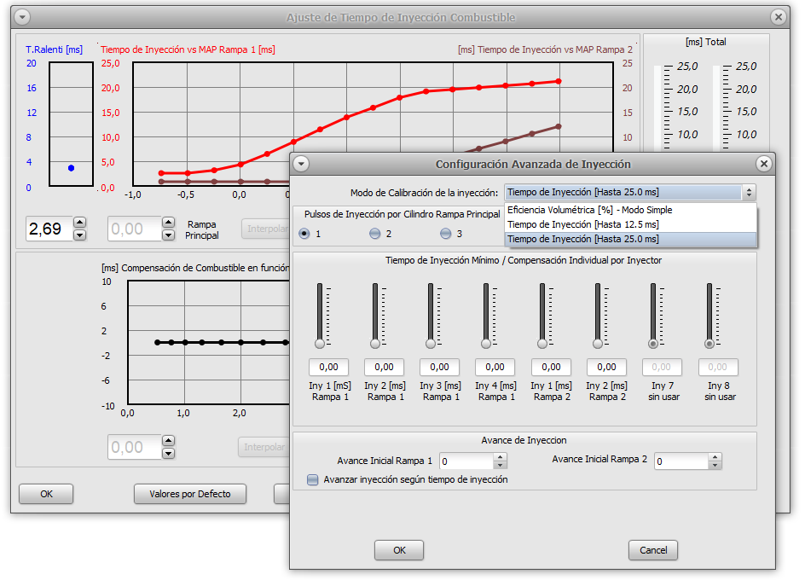The width and height of the screenshot is (805, 580).
Task: Click Iny 2 Rampa 1 value field
Action: click(x=384, y=368)
